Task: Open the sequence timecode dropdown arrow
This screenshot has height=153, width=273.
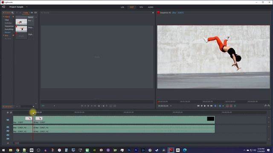Action: (x=171, y=106)
